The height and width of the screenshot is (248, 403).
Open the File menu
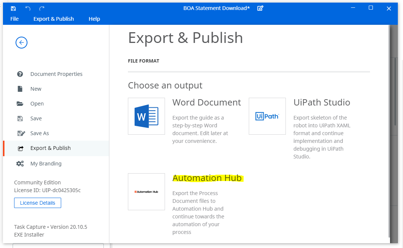14,19
